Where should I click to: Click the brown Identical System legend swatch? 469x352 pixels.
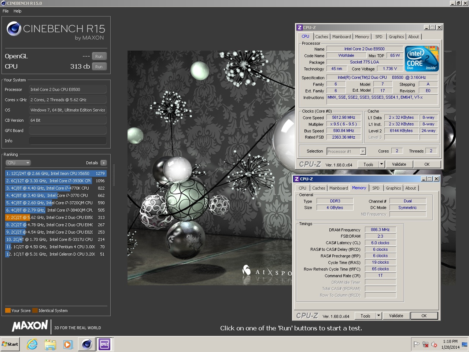[35, 311]
